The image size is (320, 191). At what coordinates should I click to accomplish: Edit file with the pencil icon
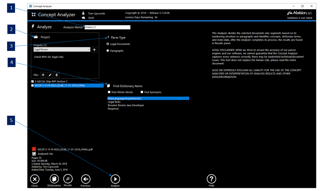click(x=50, y=75)
